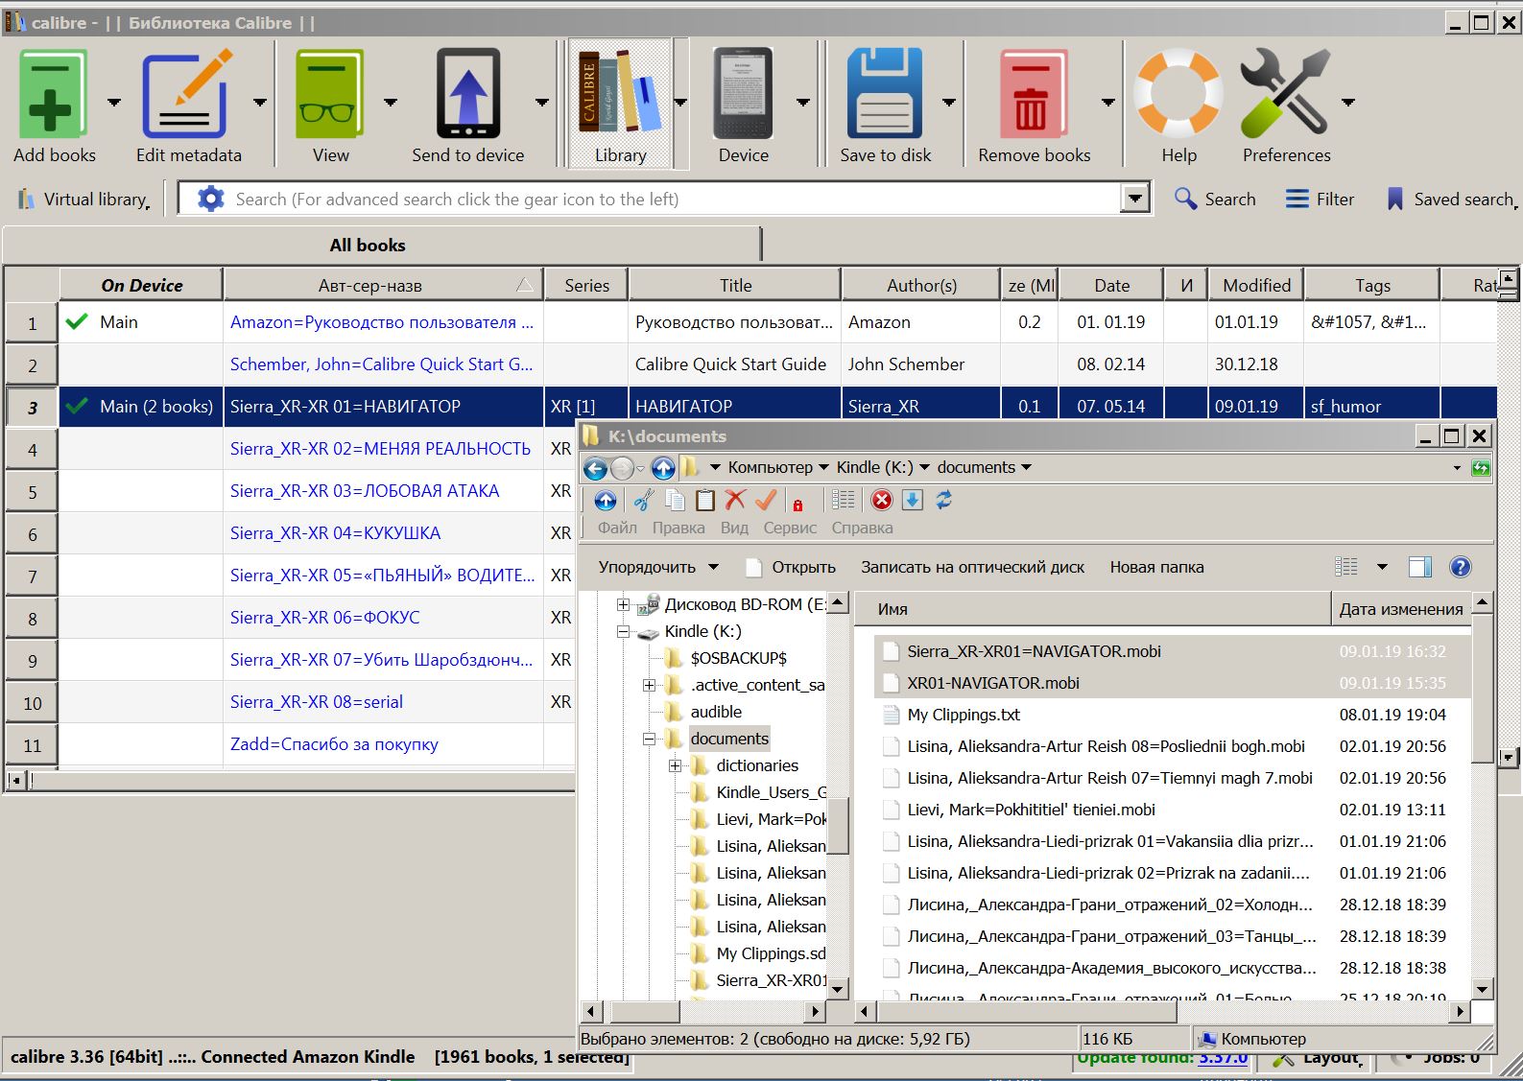Open the Упорядочить dropdown menu
The width and height of the screenshot is (1523, 1081).
pyautogui.click(x=658, y=567)
